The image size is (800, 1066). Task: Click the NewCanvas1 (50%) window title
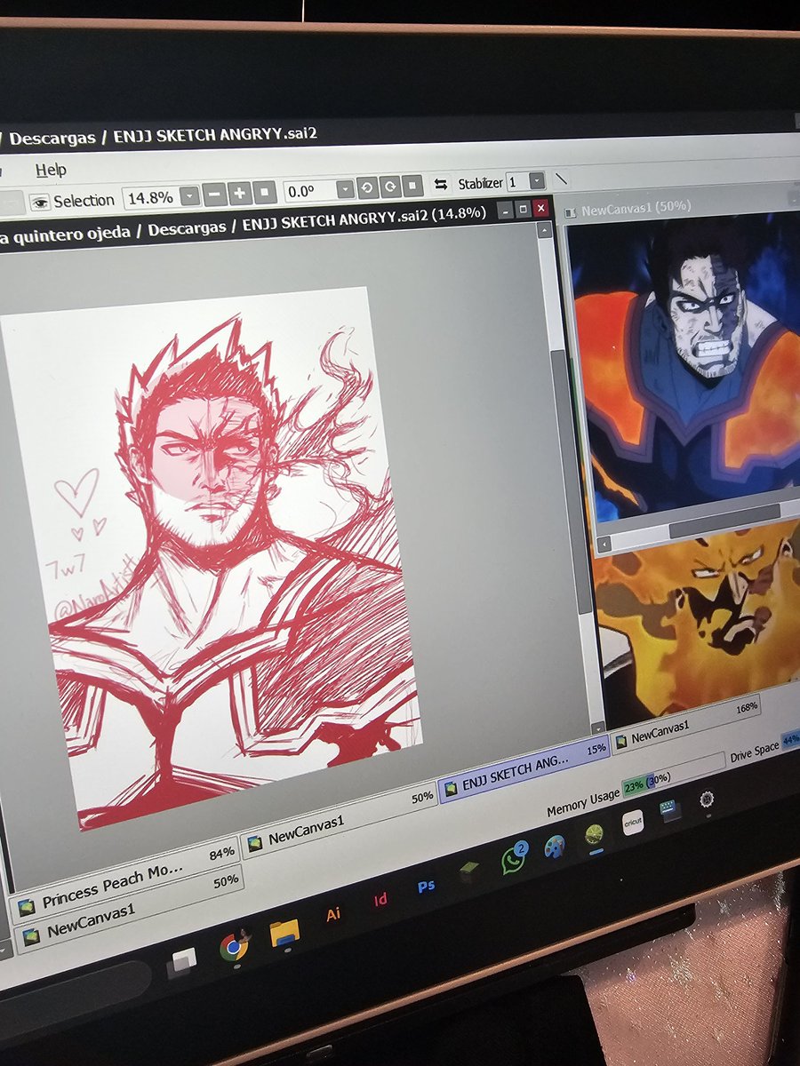tap(636, 210)
